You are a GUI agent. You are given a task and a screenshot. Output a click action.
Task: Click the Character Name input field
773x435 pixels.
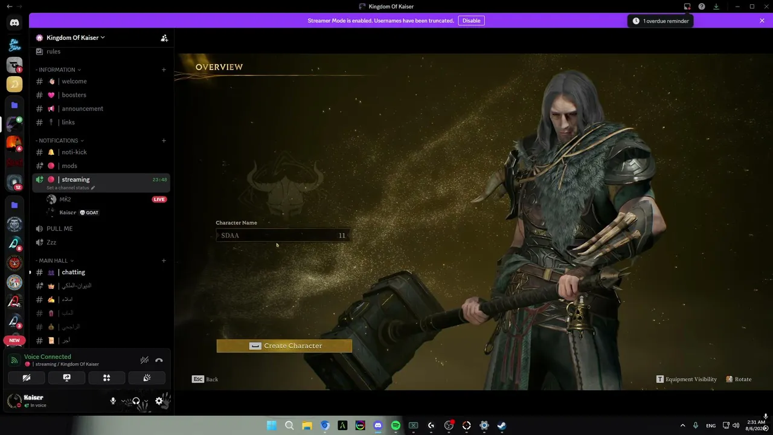[282, 236]
